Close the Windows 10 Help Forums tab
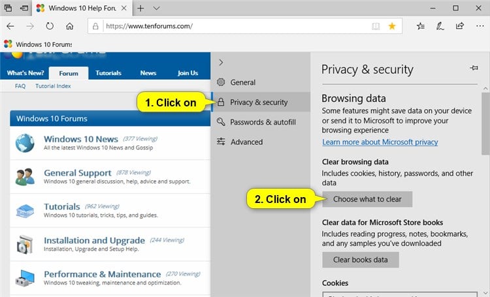Screen dimensions: 490x297 (x=123, y=8)
